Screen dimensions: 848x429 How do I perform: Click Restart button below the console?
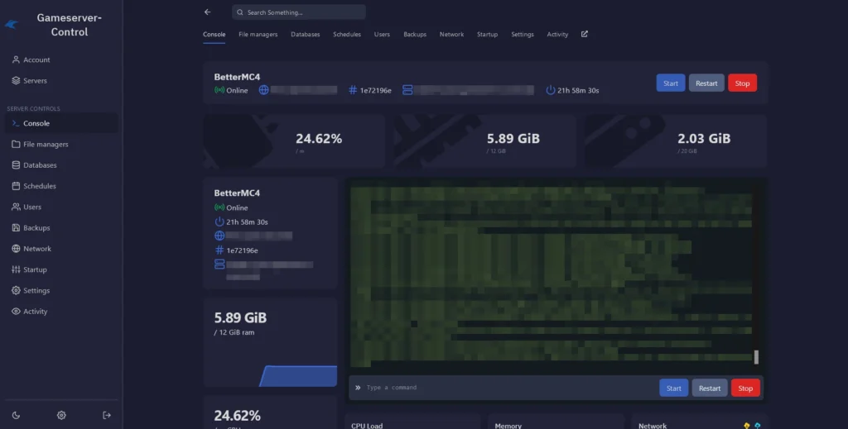[x=710, y=388]
